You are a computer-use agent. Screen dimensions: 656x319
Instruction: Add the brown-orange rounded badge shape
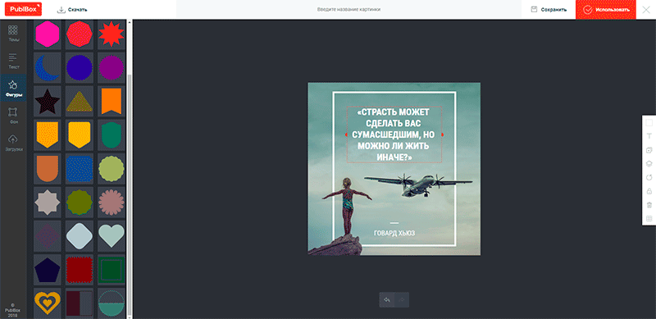48,168
